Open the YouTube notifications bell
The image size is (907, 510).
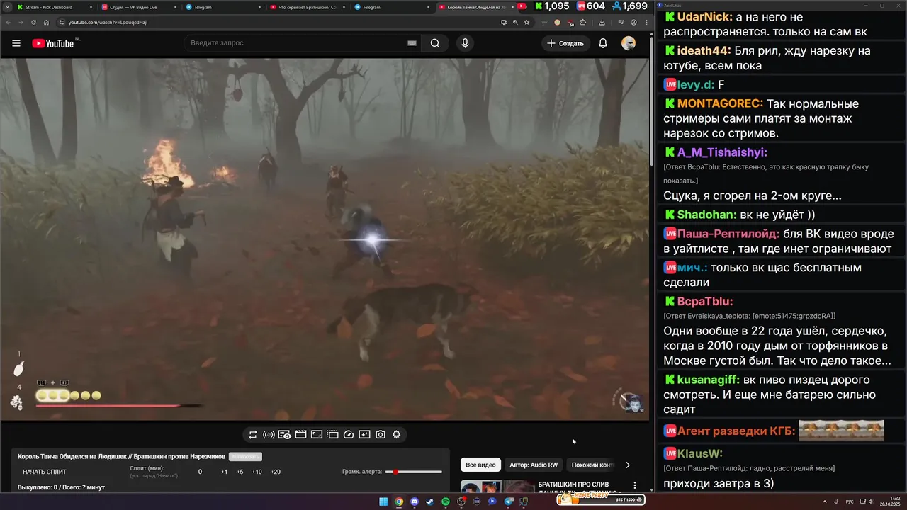(x=603, y=43)
